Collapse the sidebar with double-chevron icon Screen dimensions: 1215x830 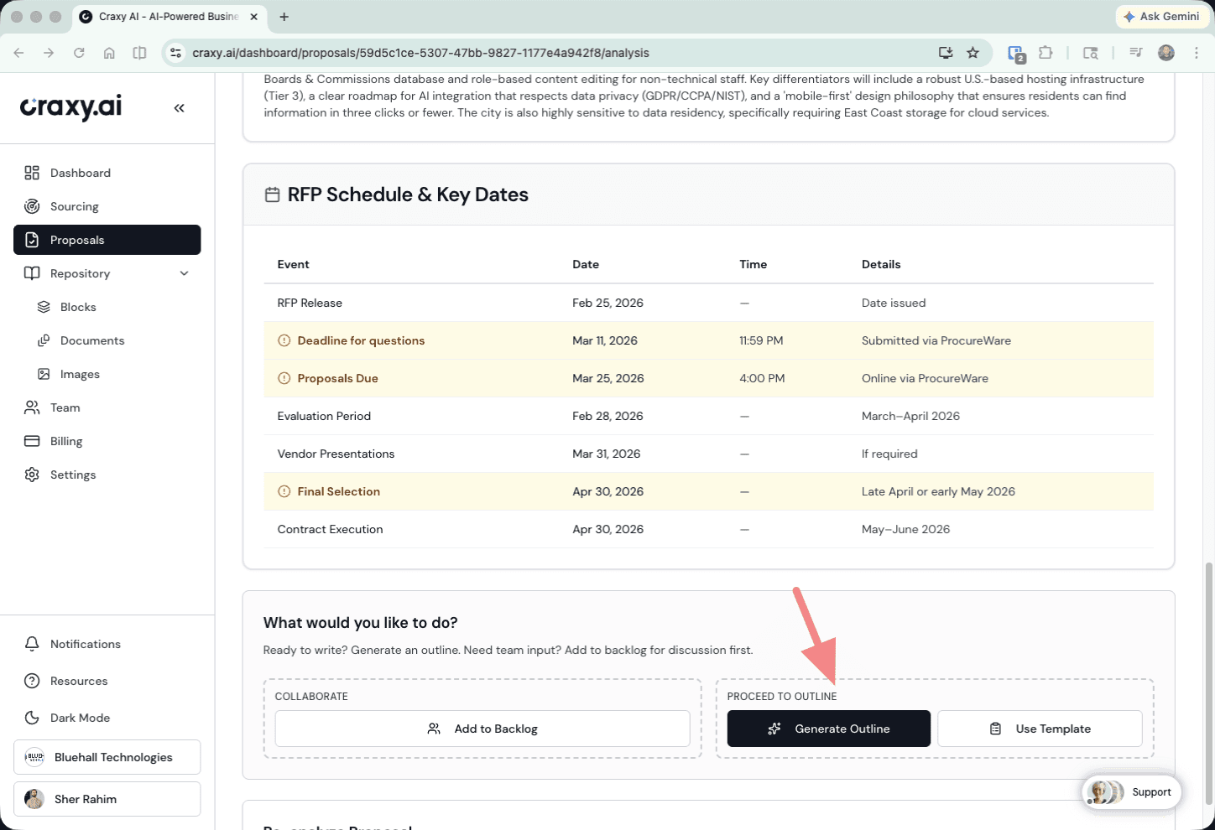(179, 108)
